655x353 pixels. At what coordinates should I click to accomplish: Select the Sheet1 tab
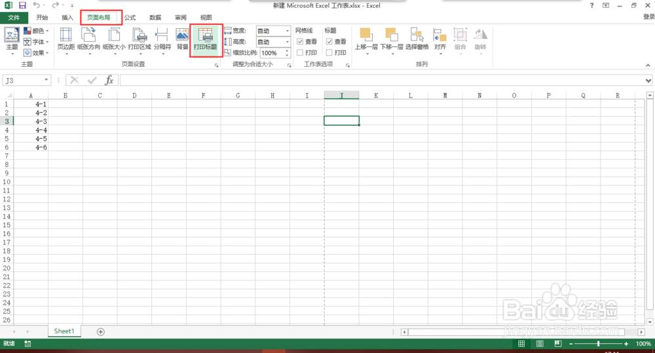(x=64, y=331)
